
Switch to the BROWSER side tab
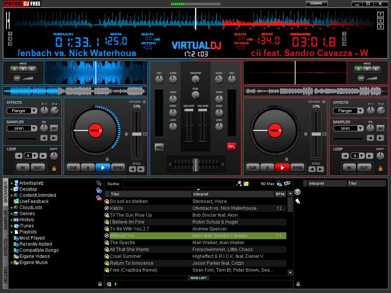pyautogui.click(x=5, y=192)
